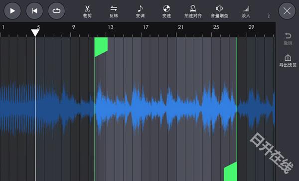
Task: Start playback with the play button
Action: click(12, 10)
